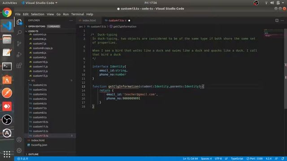Viewport: 287px width, 161px height.
Task: Open custom8 copy.js in explorer
Action: coord(43,48)
